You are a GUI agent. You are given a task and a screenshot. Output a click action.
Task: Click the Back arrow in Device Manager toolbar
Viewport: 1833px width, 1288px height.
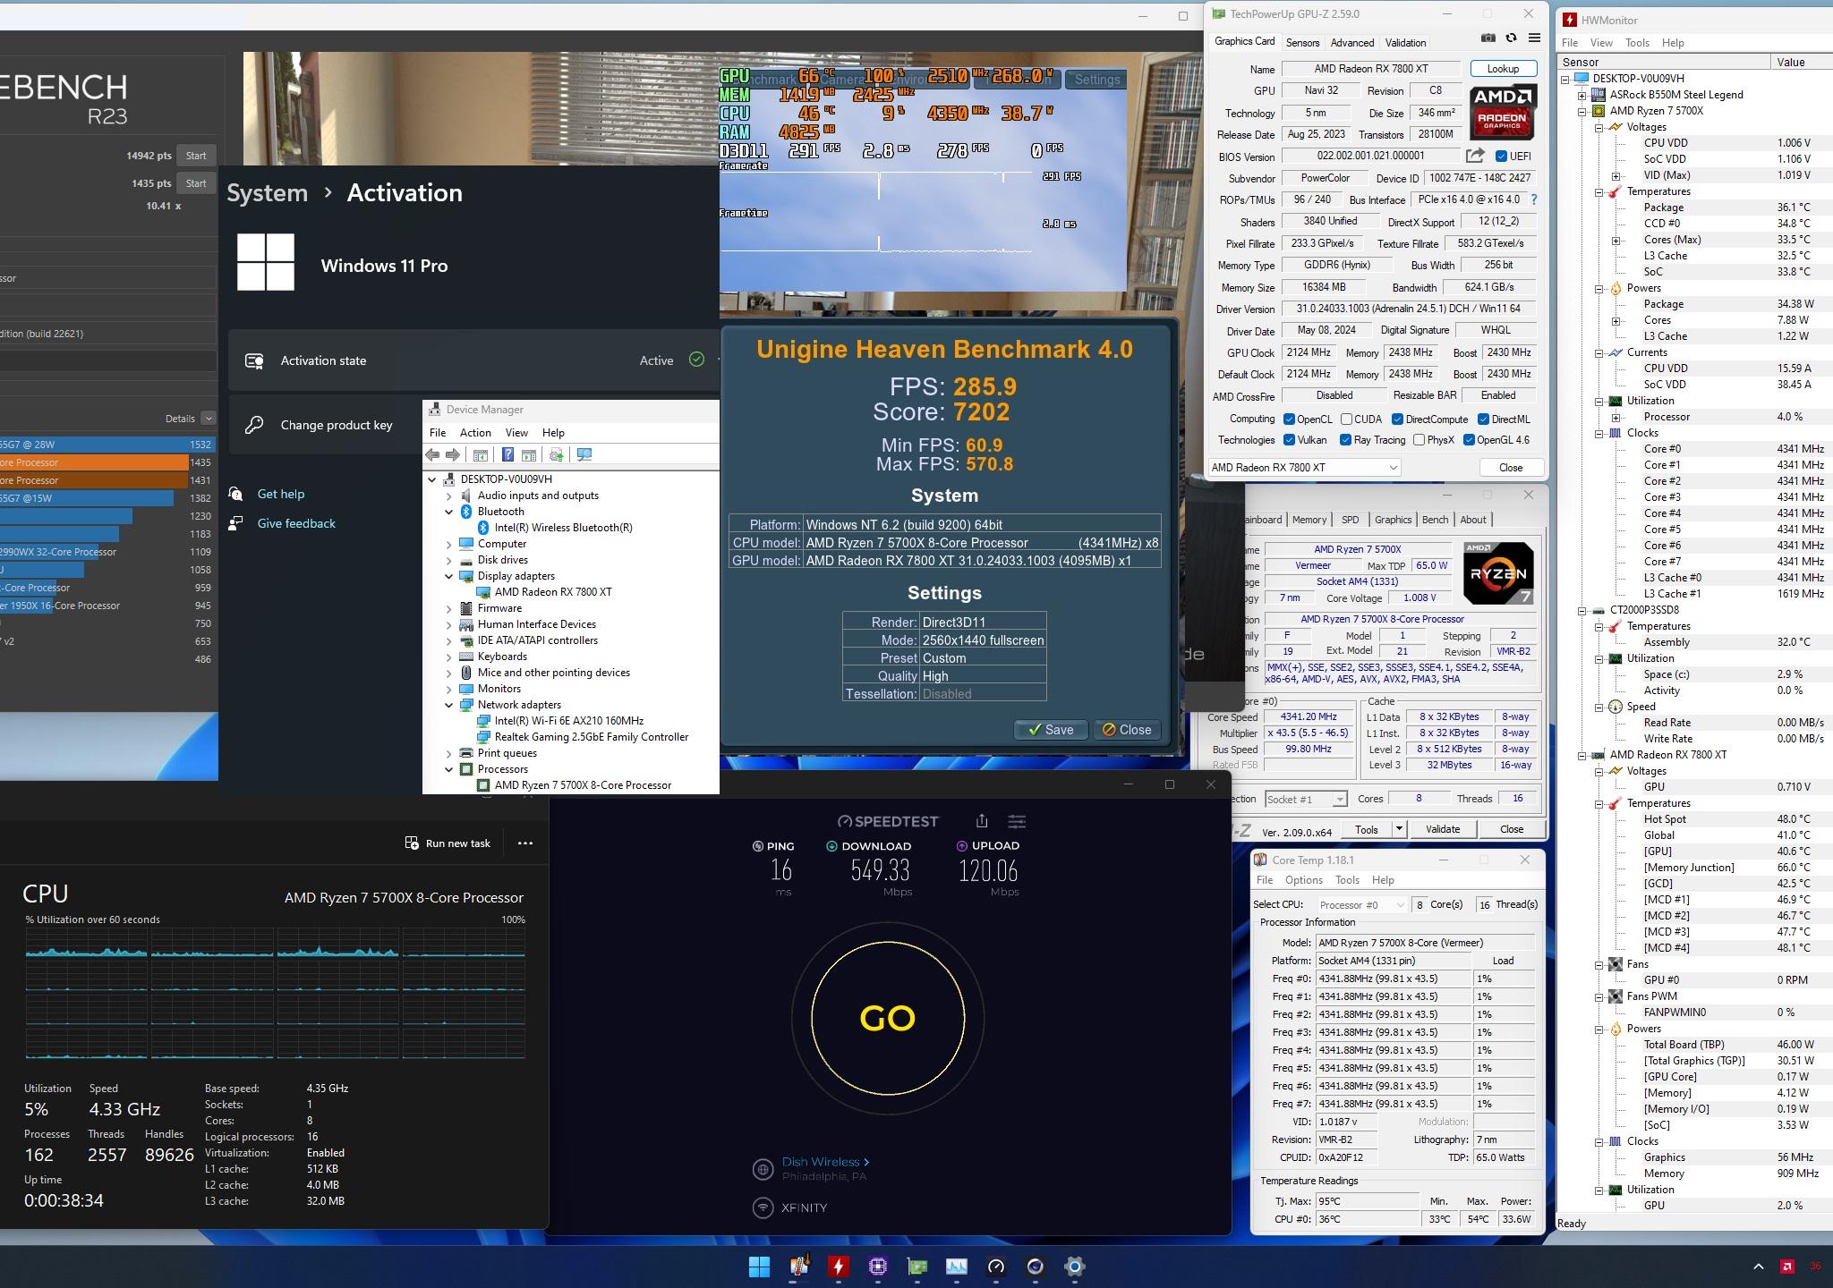coord(433,455)
